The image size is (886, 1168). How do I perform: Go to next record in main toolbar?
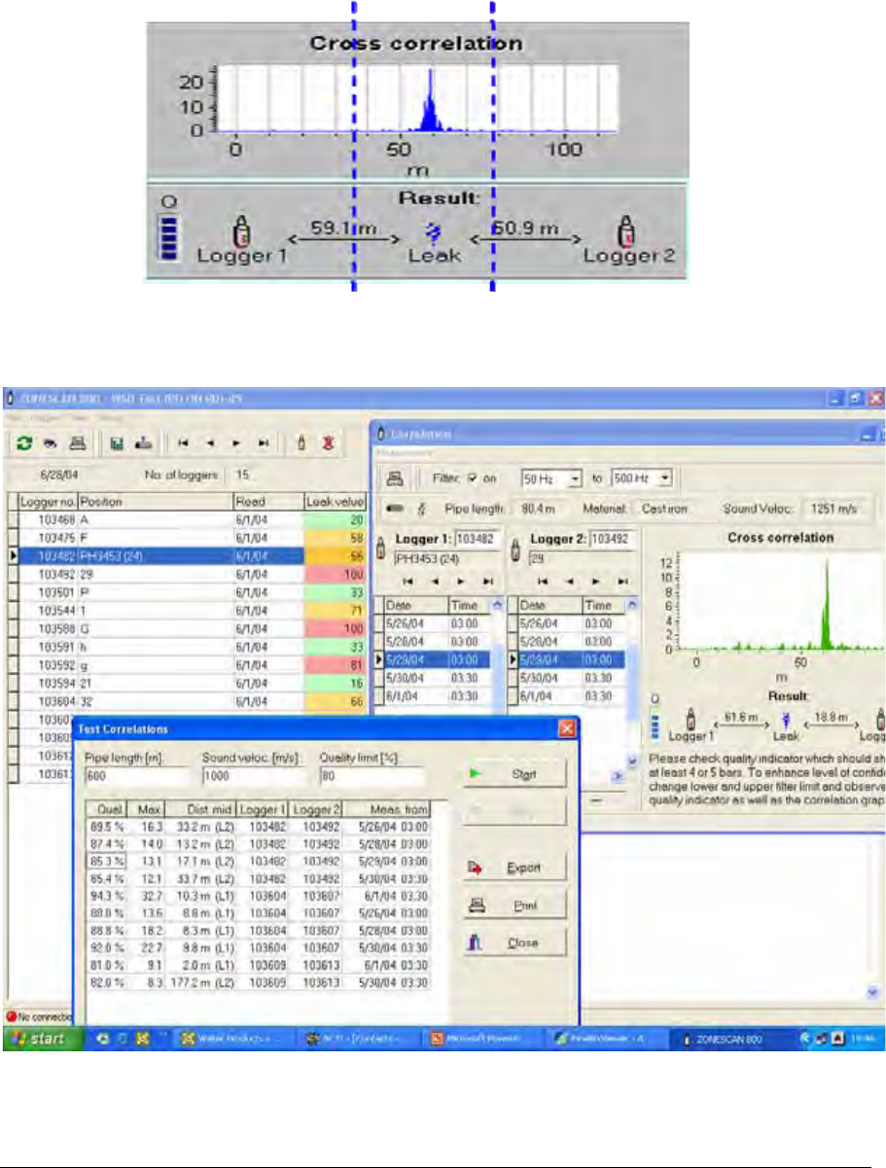click(x=236, y=442)
